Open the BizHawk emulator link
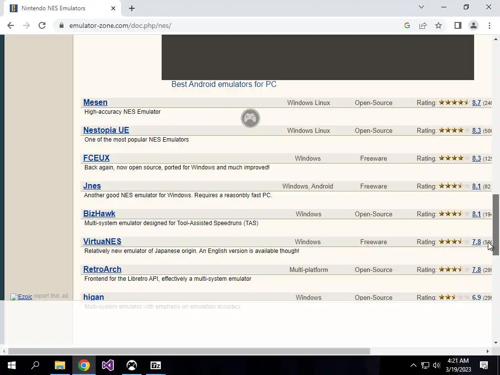Image resolution: width=500 pixels, height=375 pixels. pyautogui.click(x=99, y=213)
